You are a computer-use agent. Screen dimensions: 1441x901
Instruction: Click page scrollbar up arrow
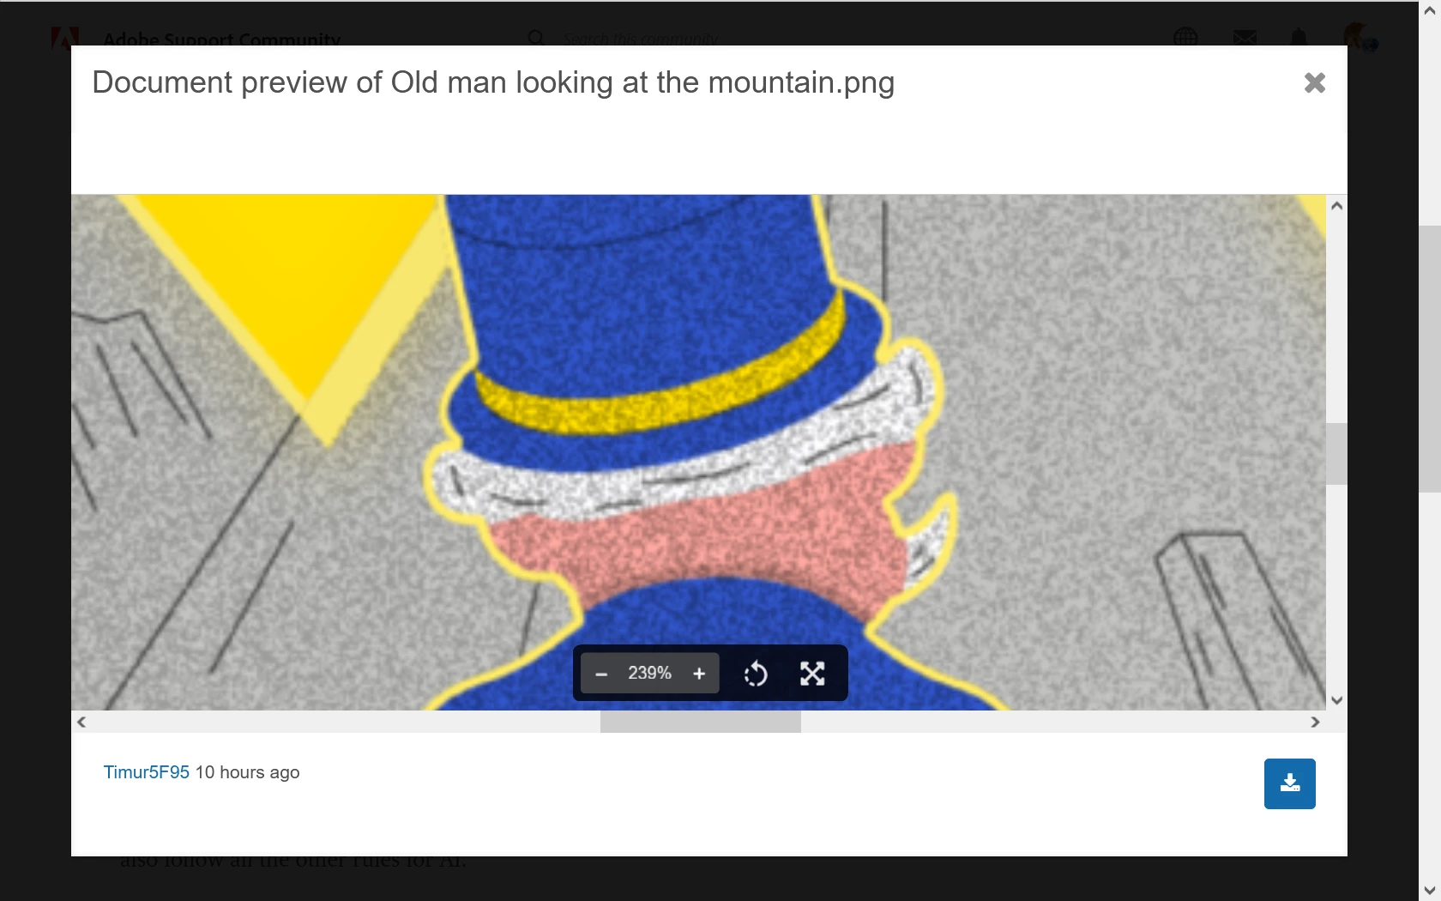[1430, 11]
